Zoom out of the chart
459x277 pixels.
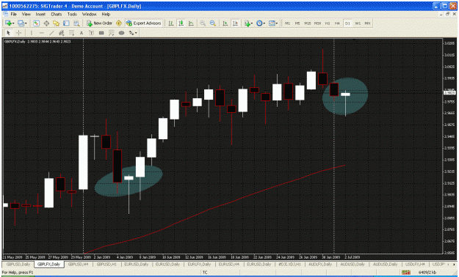213,23
